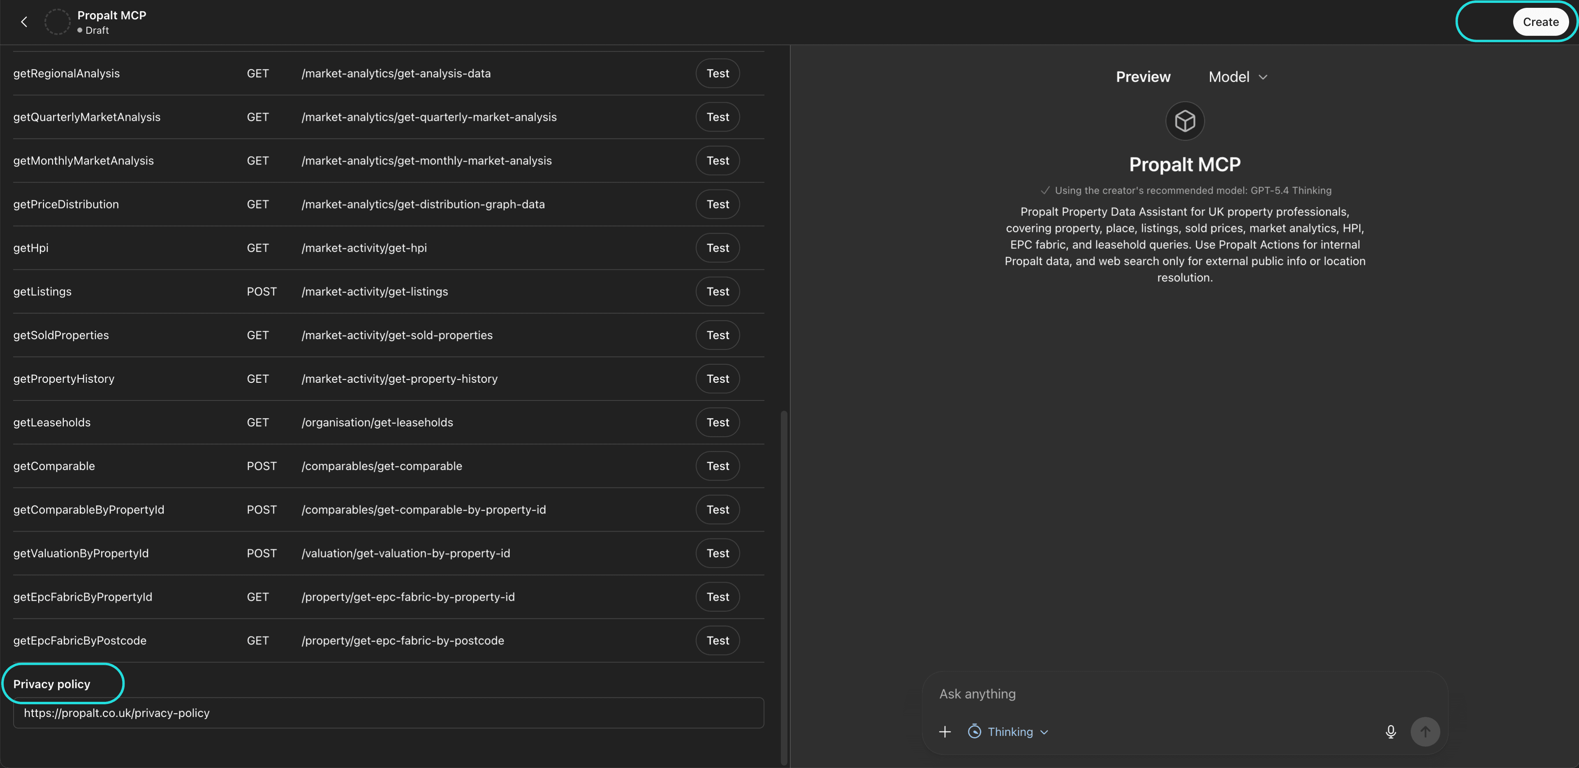Test the getEpcFabricByPostcode action
Screen dimensions: 1579x768
point(717,641)
